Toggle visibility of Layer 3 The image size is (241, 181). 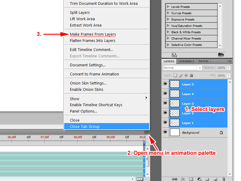[x=165, y=103]
